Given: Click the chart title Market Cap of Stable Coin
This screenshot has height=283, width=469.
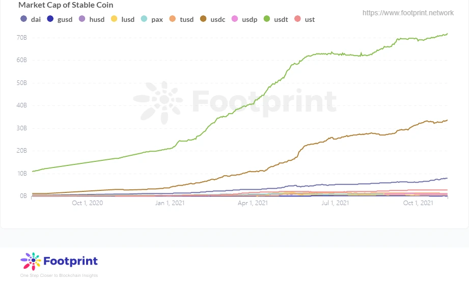Looking at the screenshot, I should point(66,5).
